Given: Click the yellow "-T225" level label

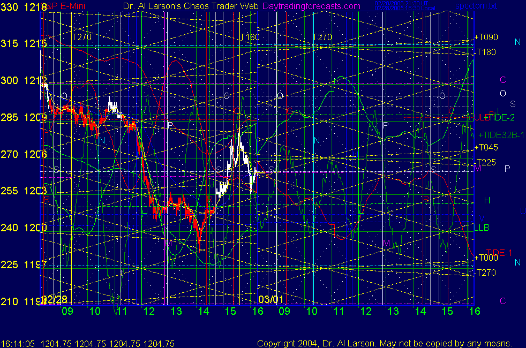Looking at the screenshot, I should click(x=485, y=162).
